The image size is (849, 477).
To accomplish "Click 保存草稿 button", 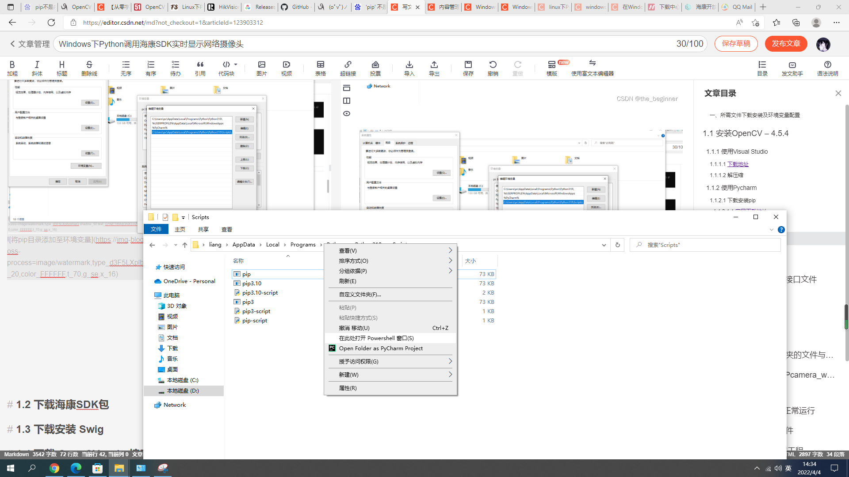I will 736,44.
